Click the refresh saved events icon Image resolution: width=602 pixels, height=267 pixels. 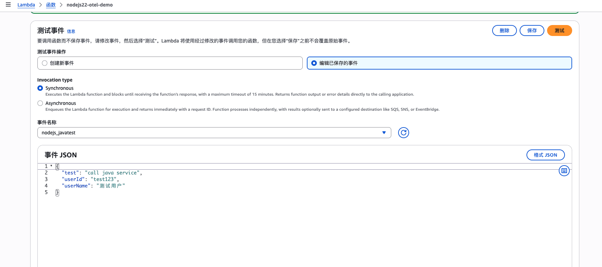coord(403,133)
